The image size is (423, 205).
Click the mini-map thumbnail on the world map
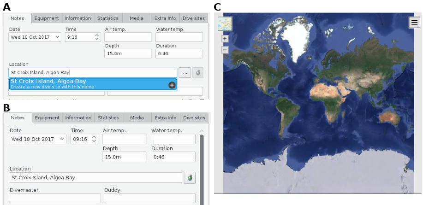coord(225,24)
